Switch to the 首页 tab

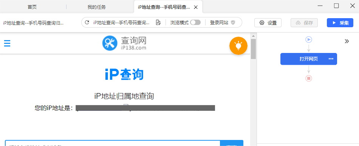point(32,7)
